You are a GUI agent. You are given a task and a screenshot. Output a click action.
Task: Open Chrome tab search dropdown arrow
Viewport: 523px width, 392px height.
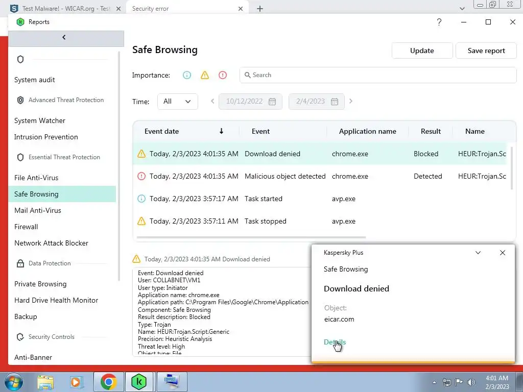(462, 9)
